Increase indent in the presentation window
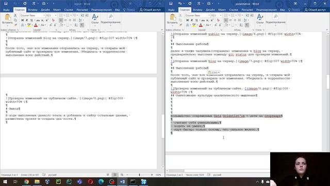Image resolution: width=330 pixels, height=186 pixels. 252,16
